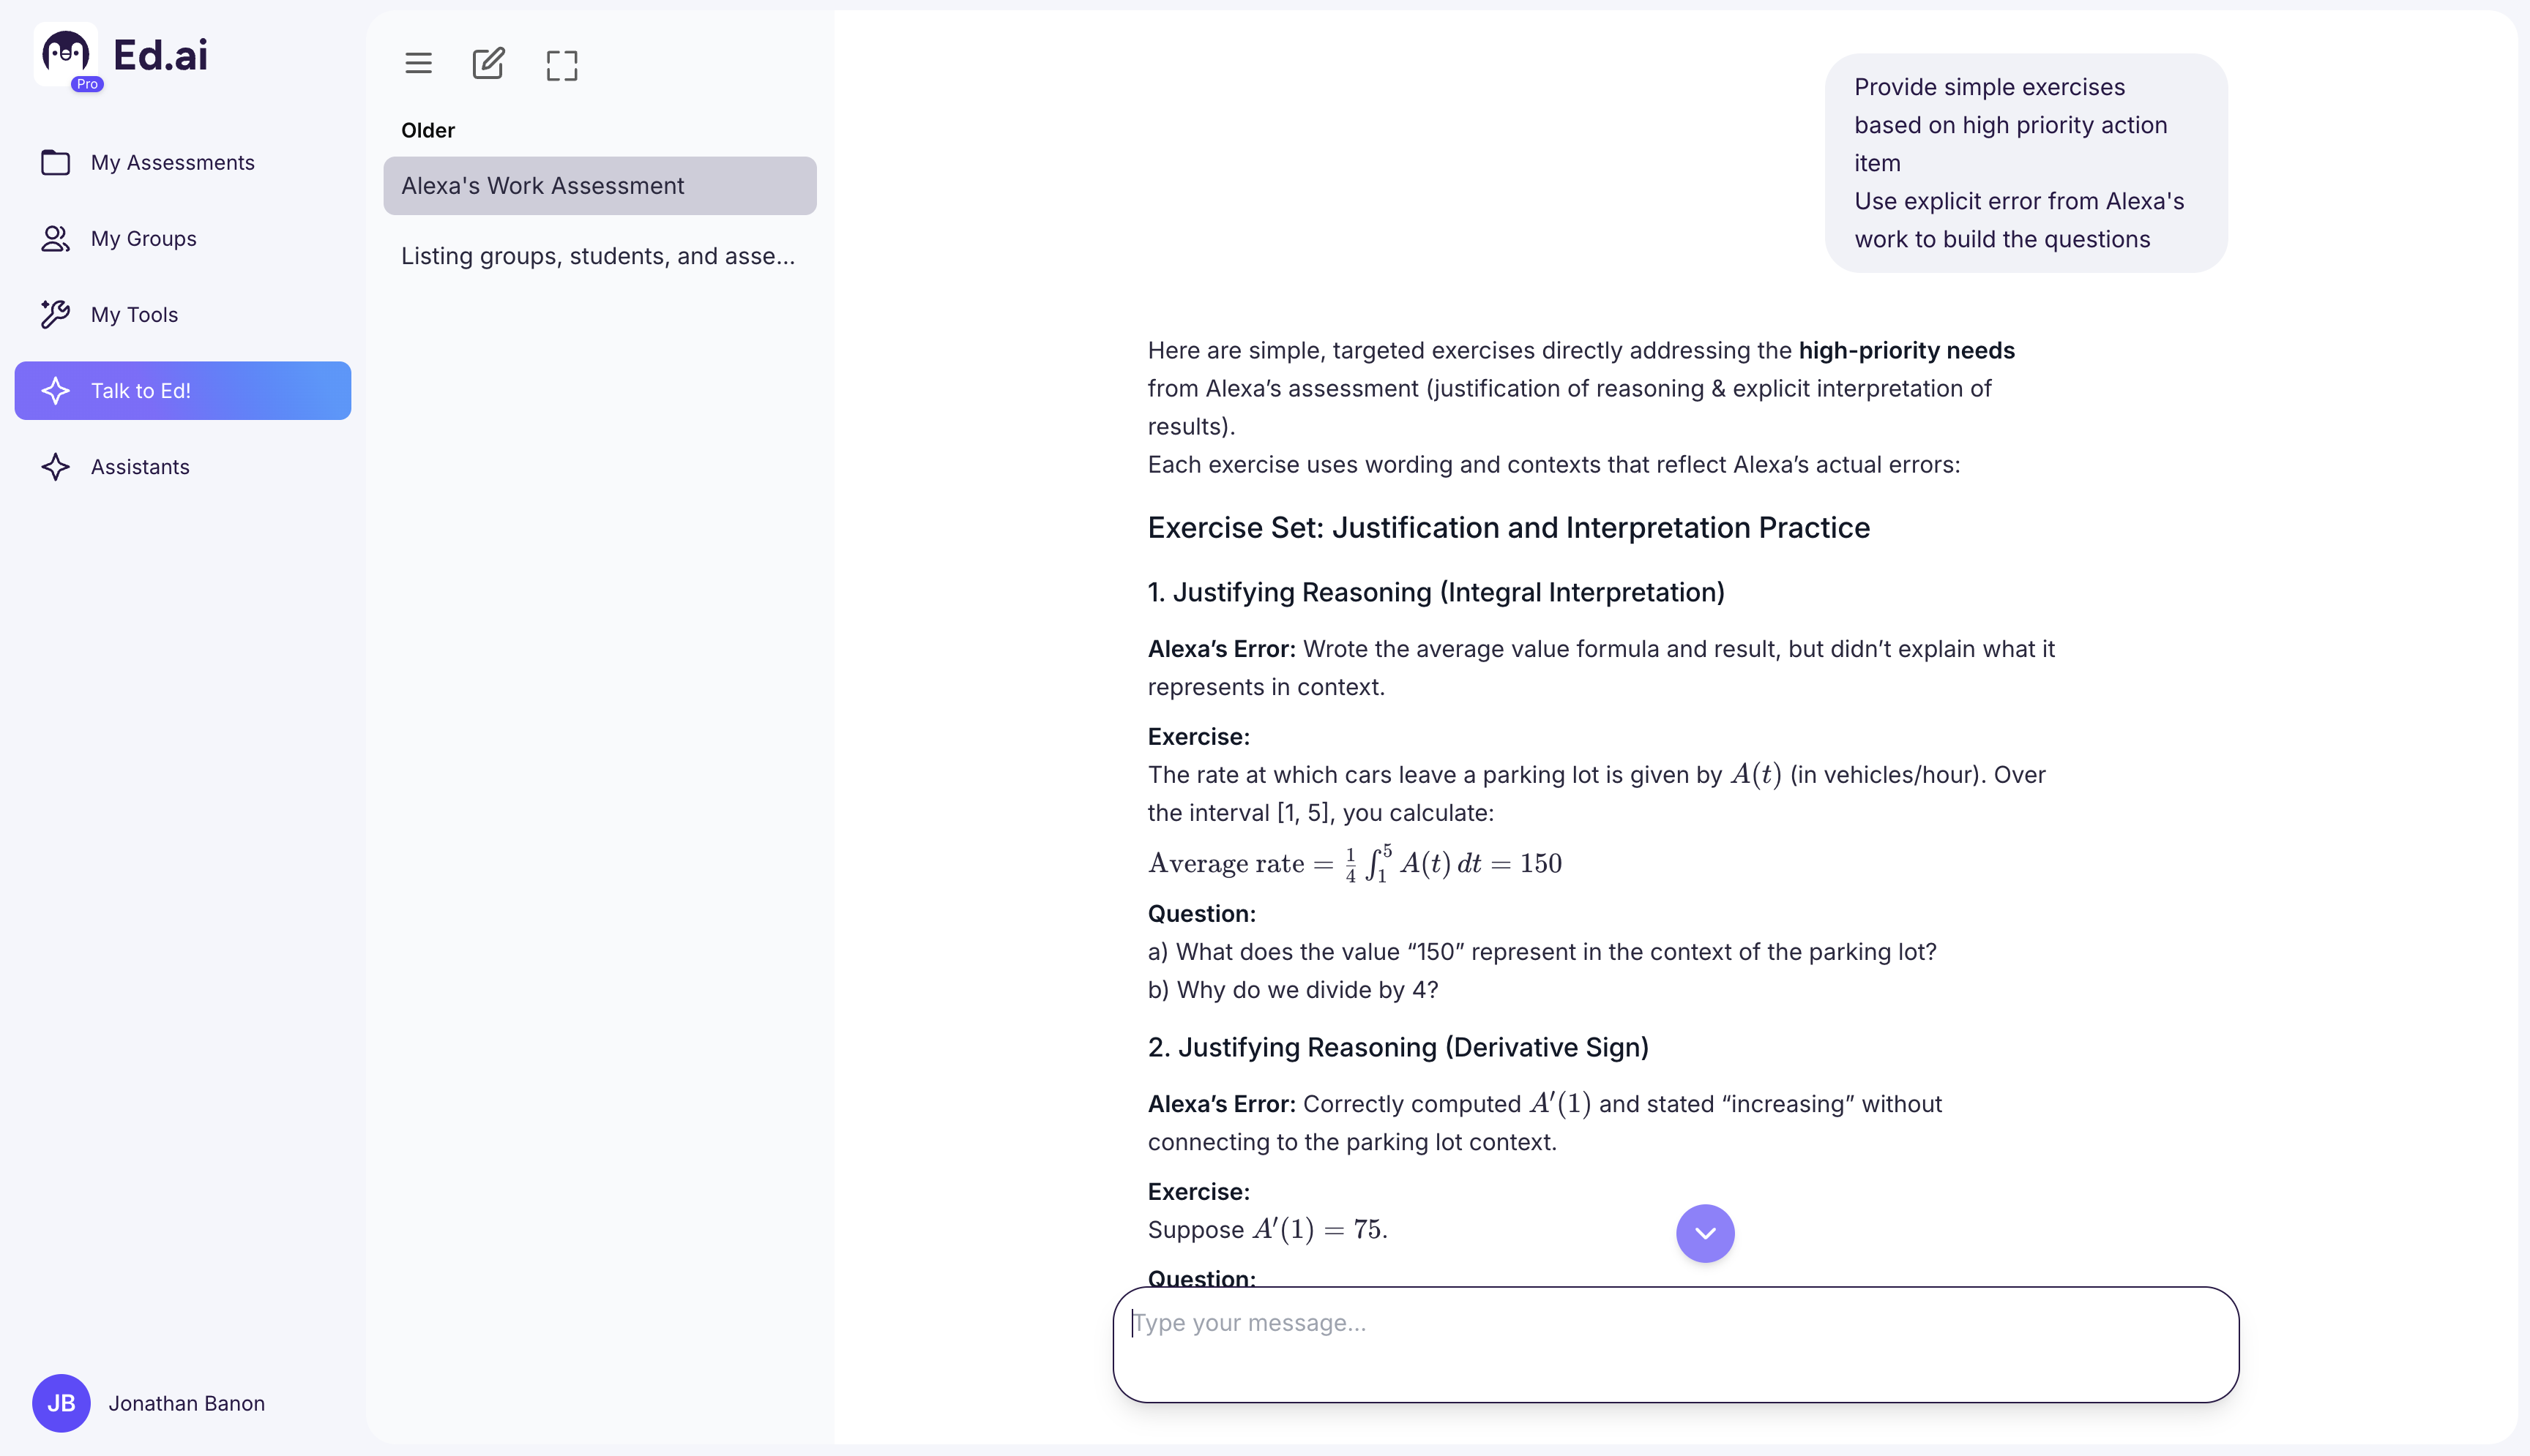Open the My Tools menu item
This screenshot has height=1456, width=2530.
(x=134, y=314)
